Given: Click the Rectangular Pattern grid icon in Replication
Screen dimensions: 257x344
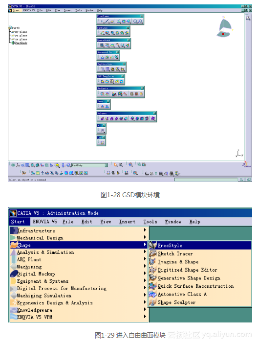Looking at the screenshot, I should coord(107,69).
